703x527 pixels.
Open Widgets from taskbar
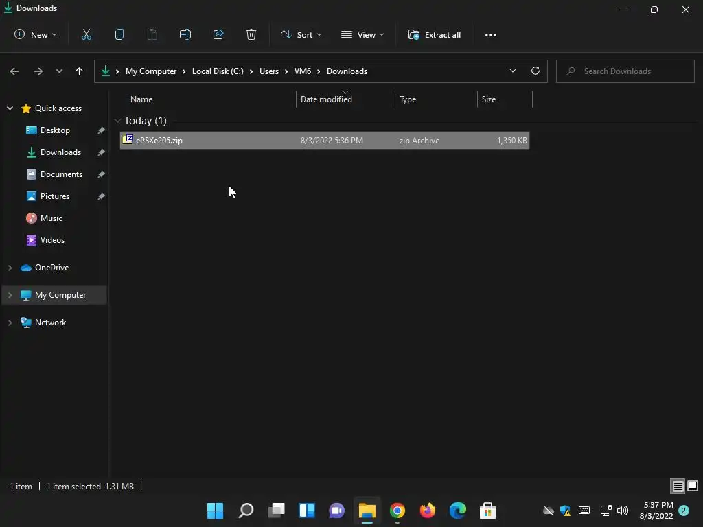pyautogui.click(x=307, y=511)
